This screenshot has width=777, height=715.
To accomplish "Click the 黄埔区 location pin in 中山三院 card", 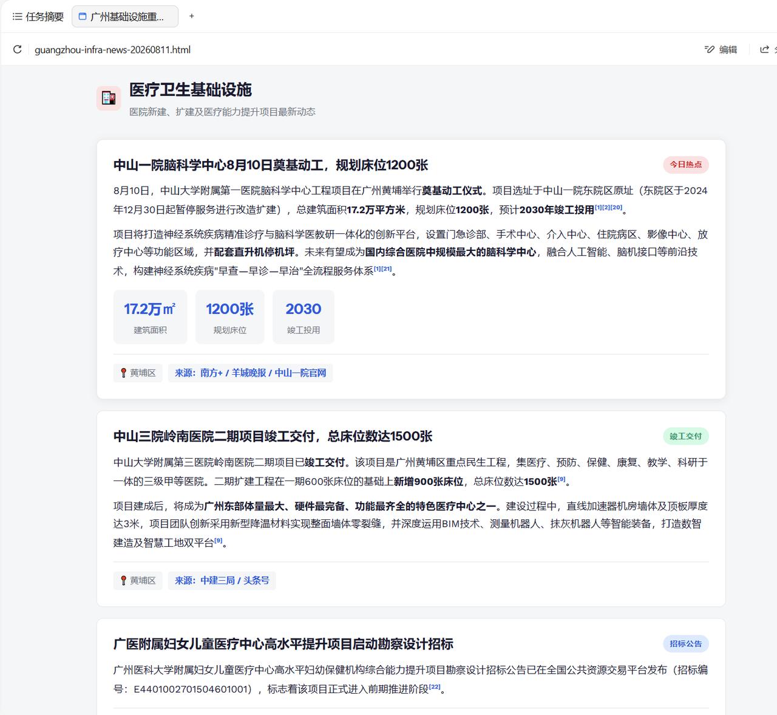I will point(138,581).
